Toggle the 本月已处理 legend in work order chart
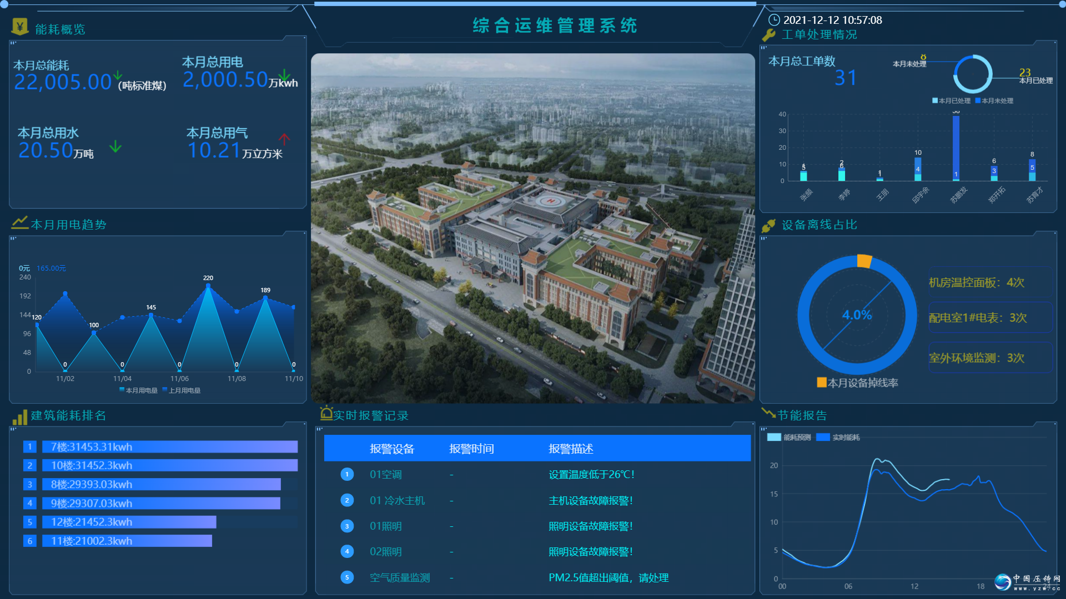Screen dimensions: 1066x599 point(952,101)
